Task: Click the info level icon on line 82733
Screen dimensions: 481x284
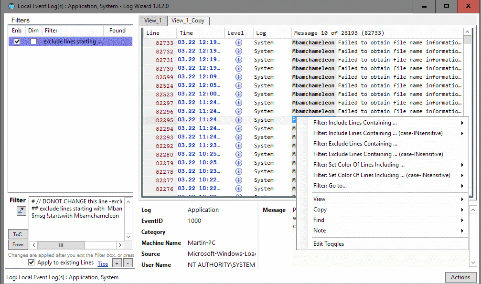Action: pos(239,42)
